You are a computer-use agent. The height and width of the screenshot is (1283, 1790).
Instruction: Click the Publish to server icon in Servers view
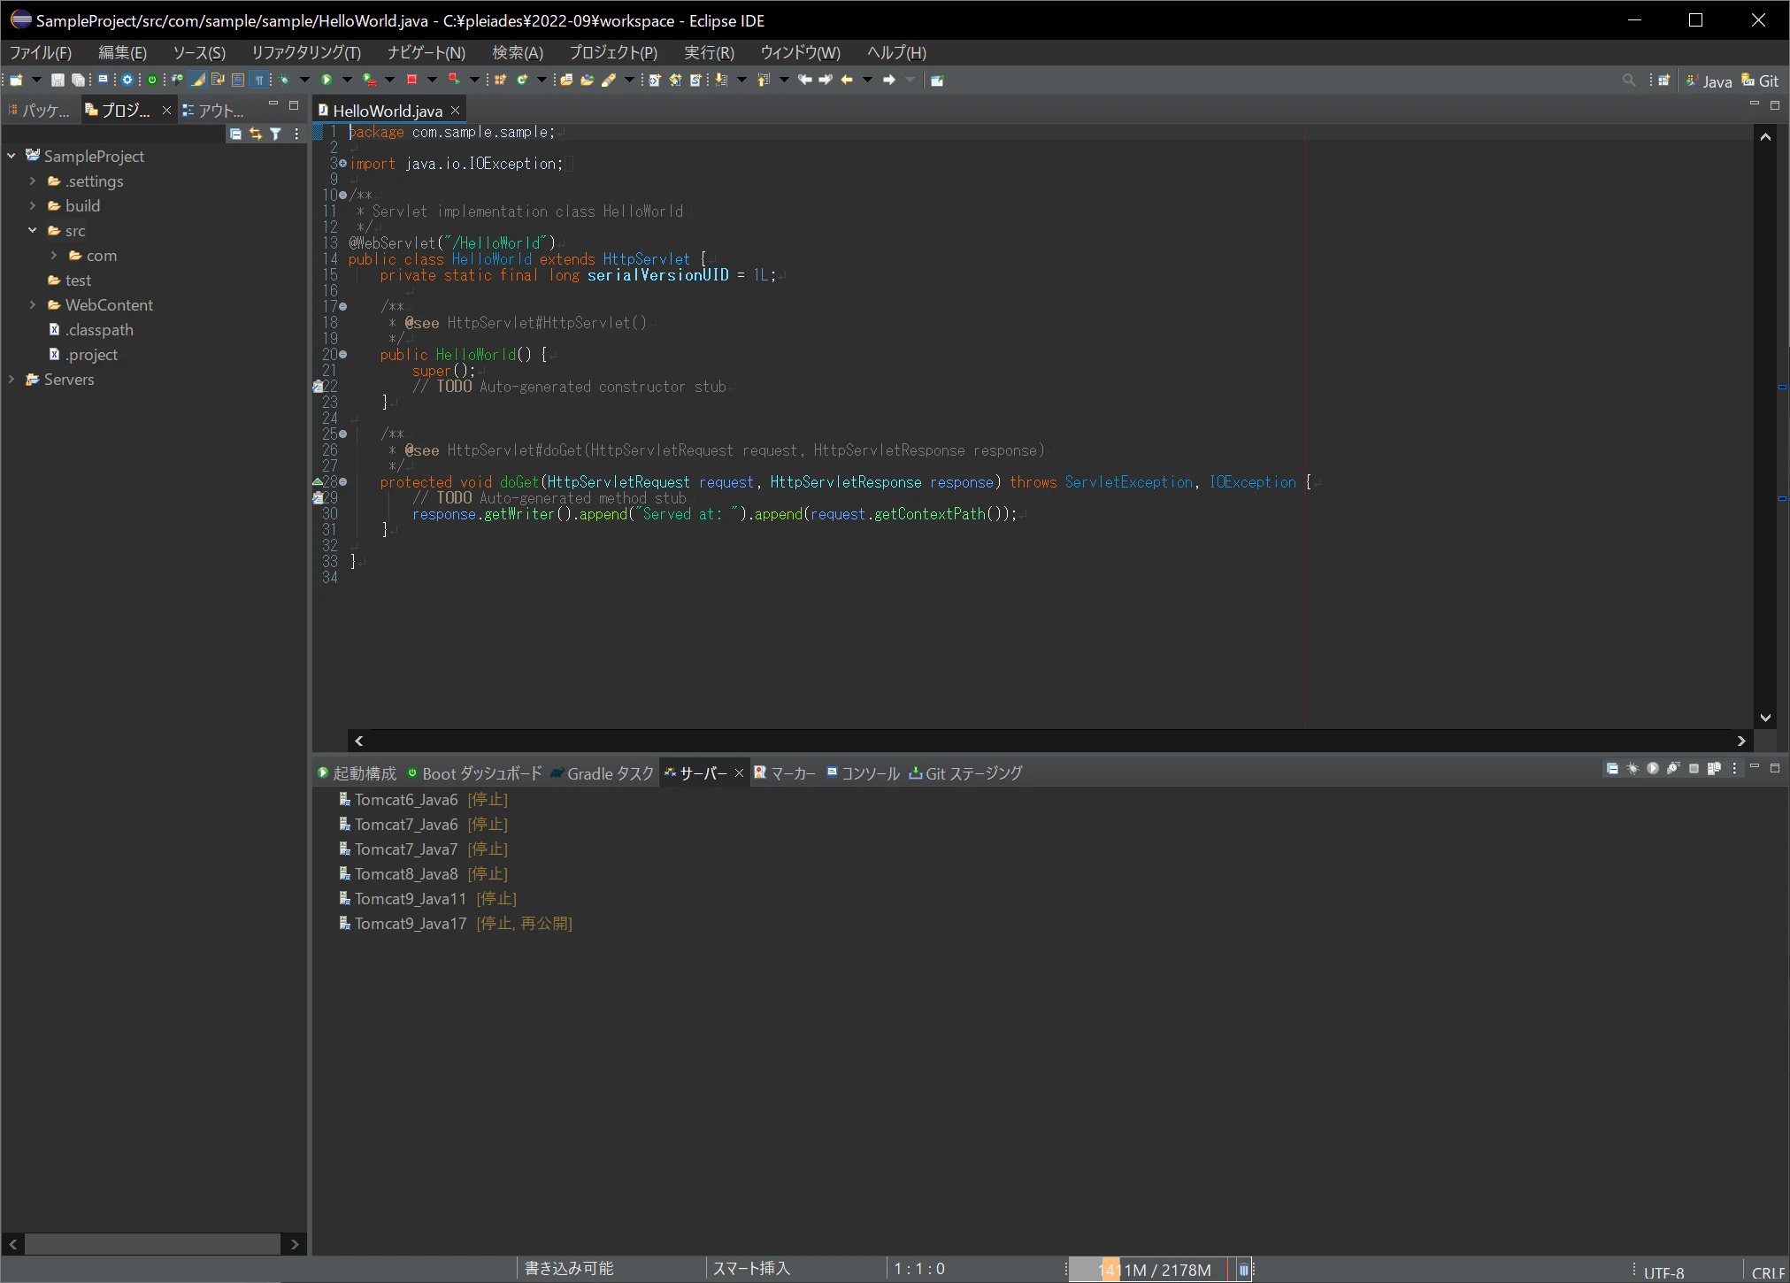pos(1714,769)
